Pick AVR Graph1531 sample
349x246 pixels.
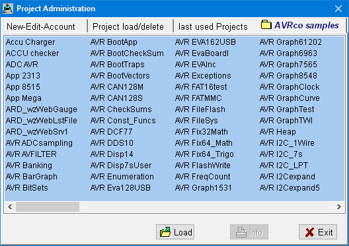click(203, 188)
